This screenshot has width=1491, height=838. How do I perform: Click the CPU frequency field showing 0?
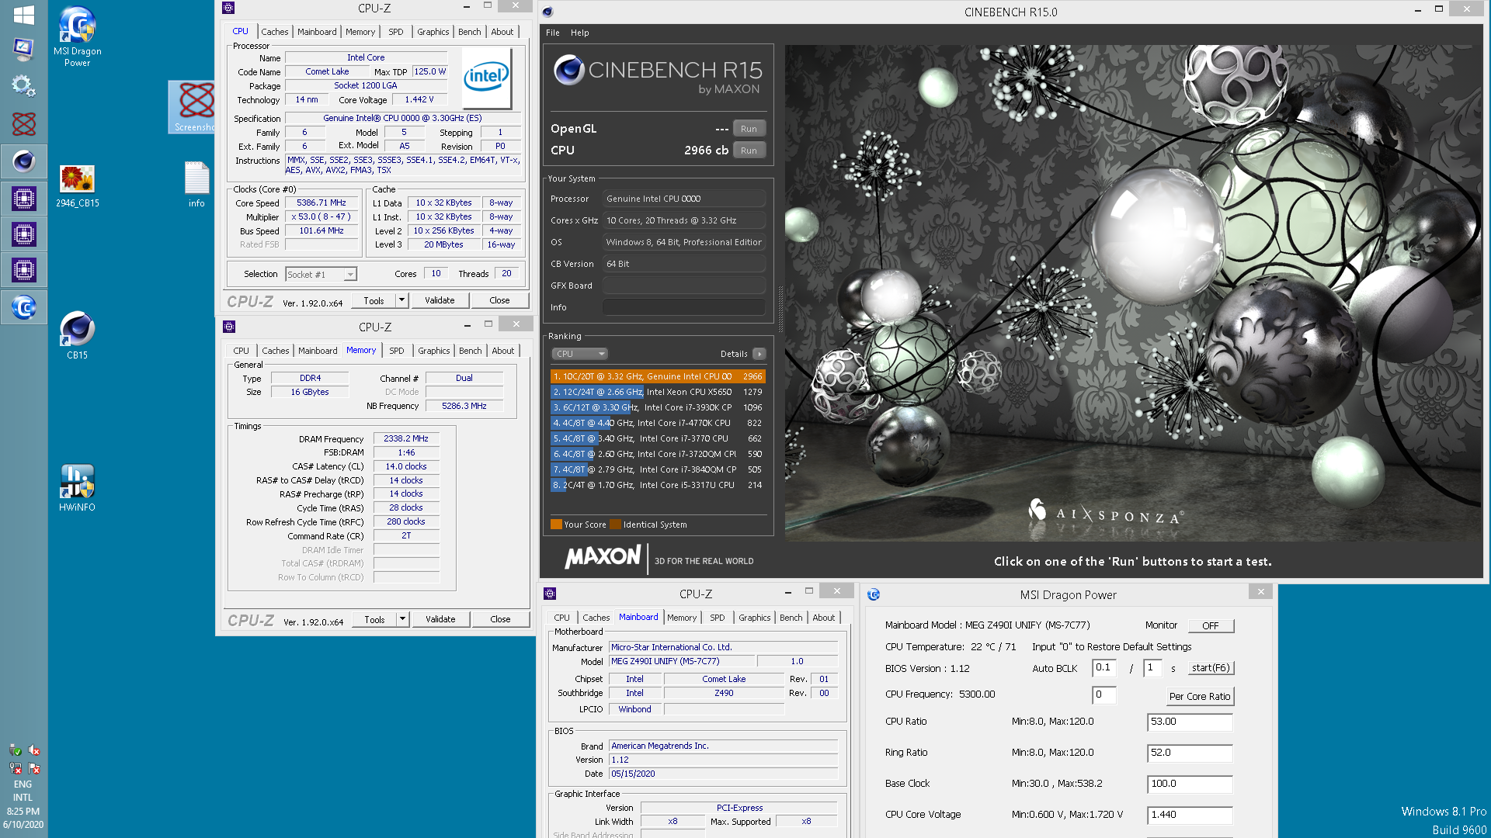click(x=1103, y=694)
